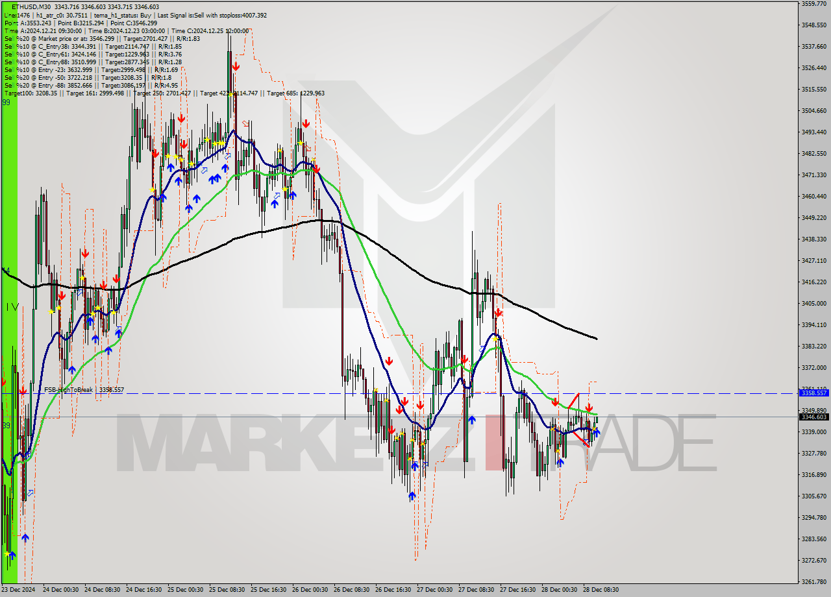The image size is (831, 597).
Task: Click the 3261.780 price axis label
Action: (x=813, y=581)
